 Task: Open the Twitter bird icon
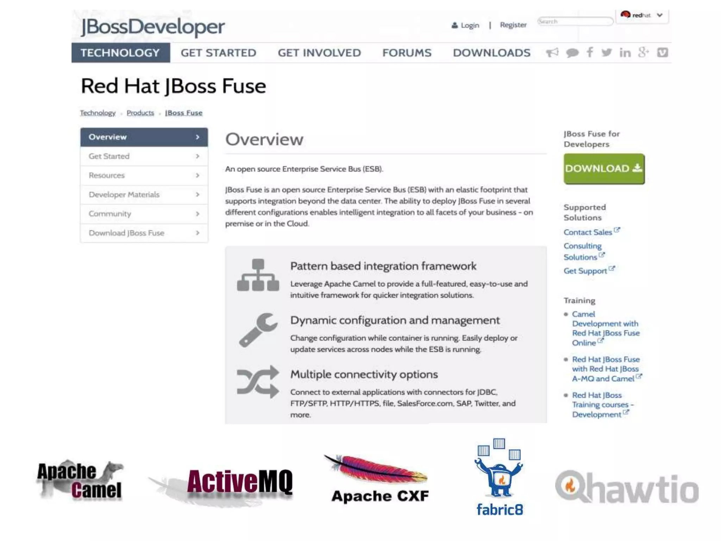point(607,53)
